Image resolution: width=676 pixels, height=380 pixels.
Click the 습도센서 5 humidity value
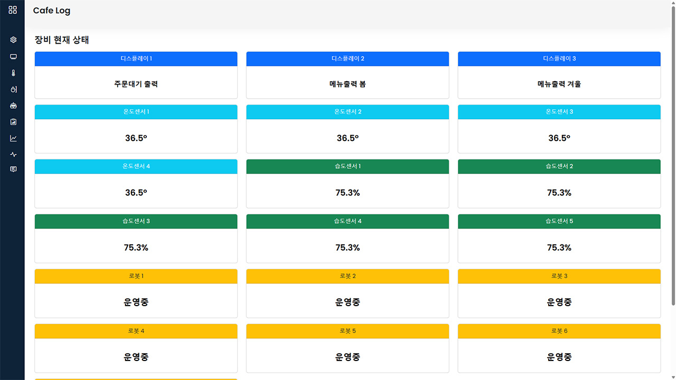coord(559,248)
